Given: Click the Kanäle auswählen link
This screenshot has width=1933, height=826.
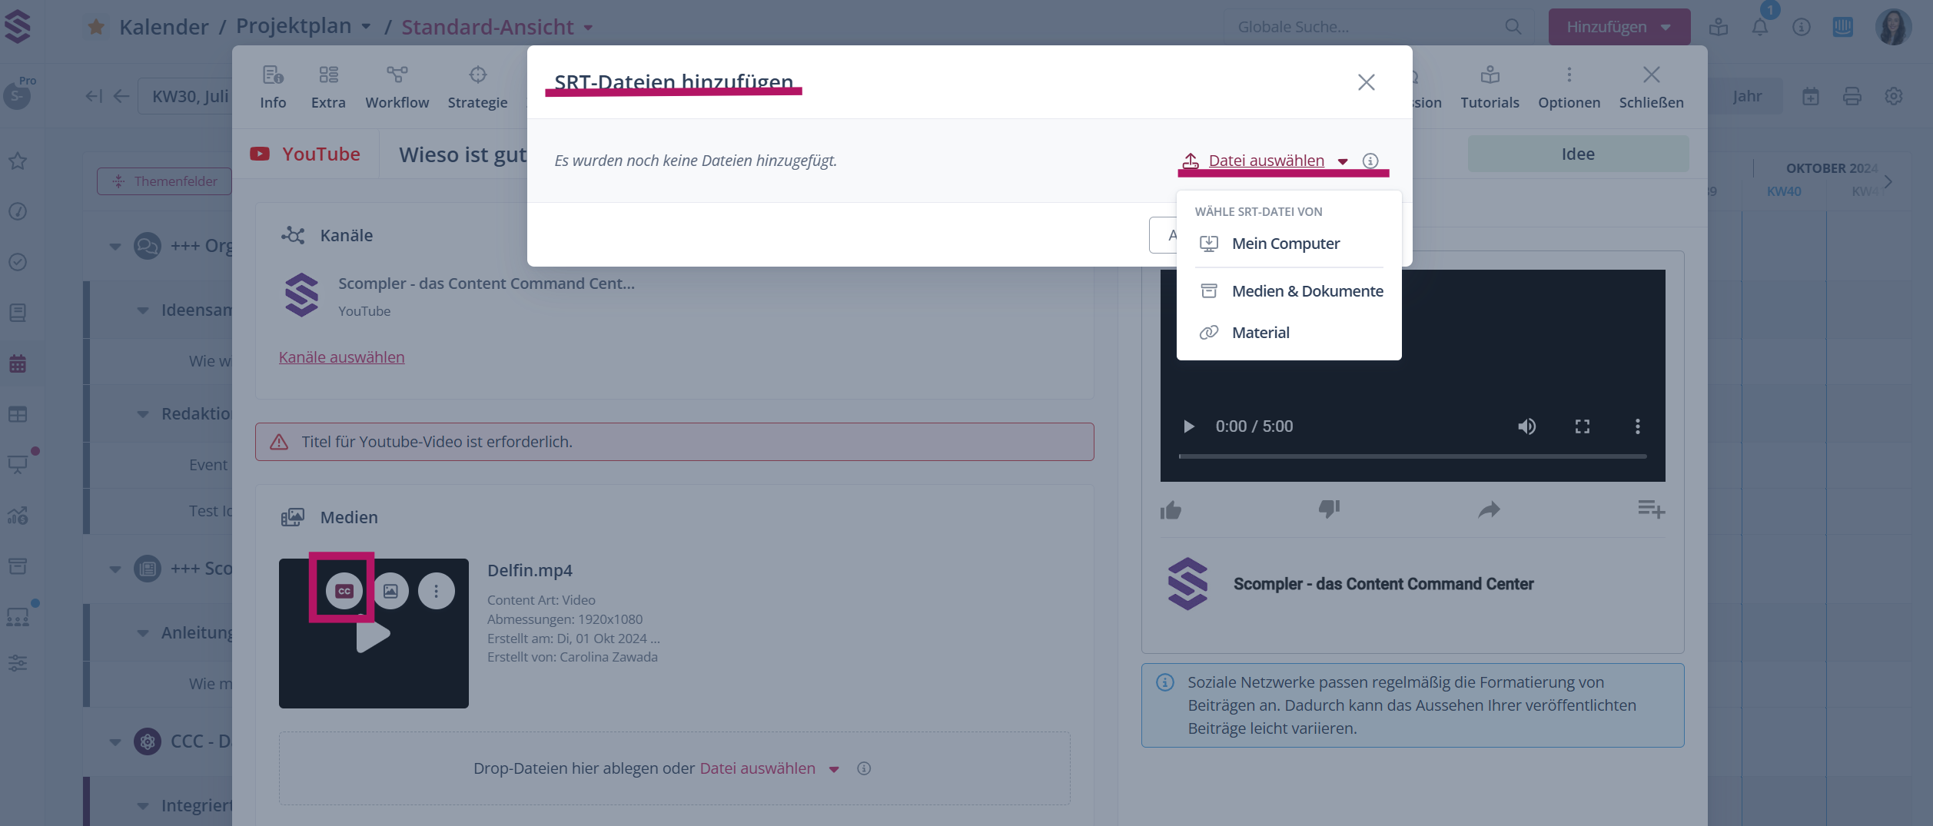Looking at the screenshot, I should pyautogui.click(x=341, y=357).
